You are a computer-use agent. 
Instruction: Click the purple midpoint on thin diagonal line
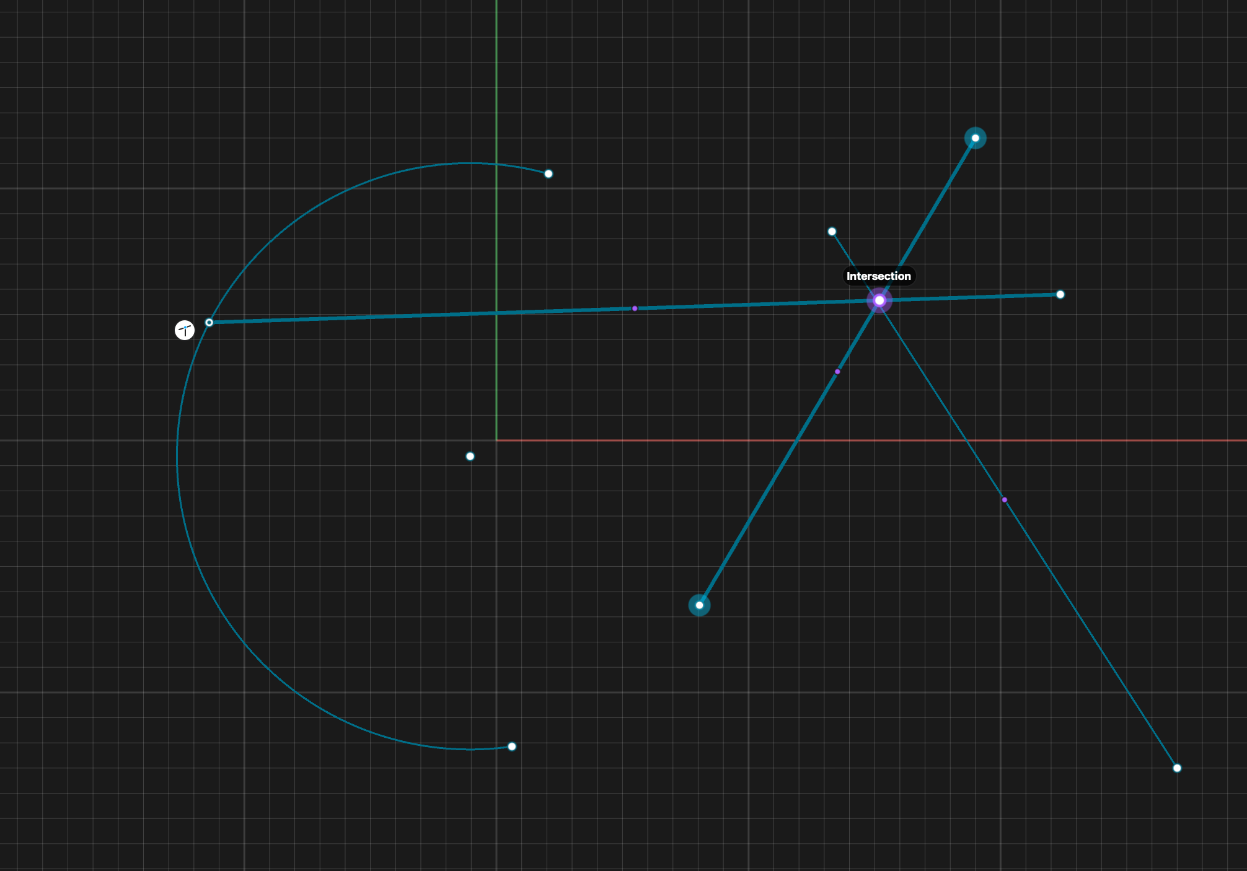(x=1005, y=500)
